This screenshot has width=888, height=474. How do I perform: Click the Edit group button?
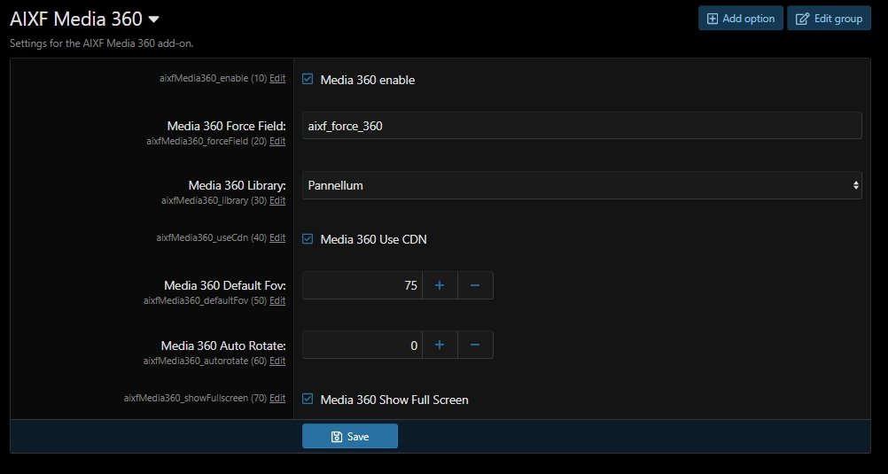pyautogui.click(x=830, y=18)
